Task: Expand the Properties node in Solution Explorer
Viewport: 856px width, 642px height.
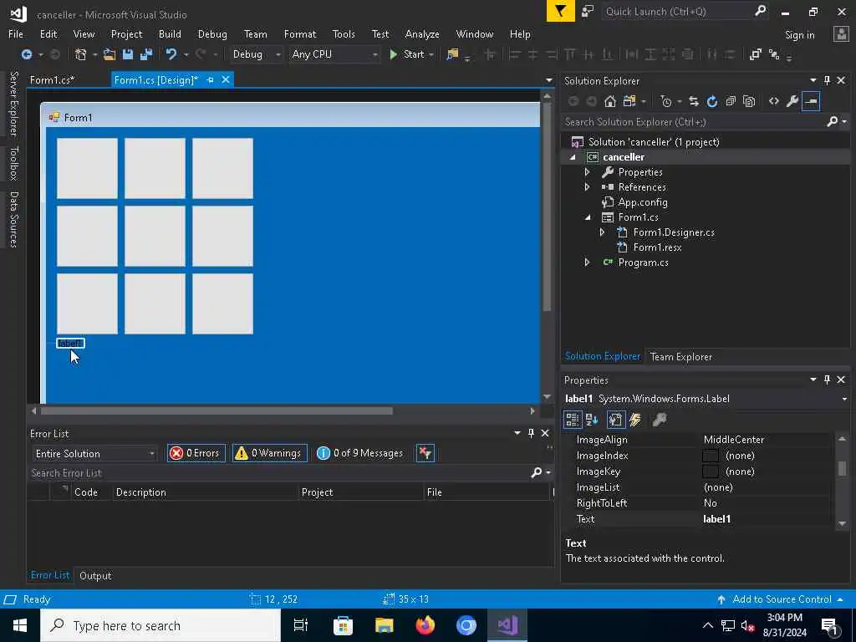Action: point(588,172)
